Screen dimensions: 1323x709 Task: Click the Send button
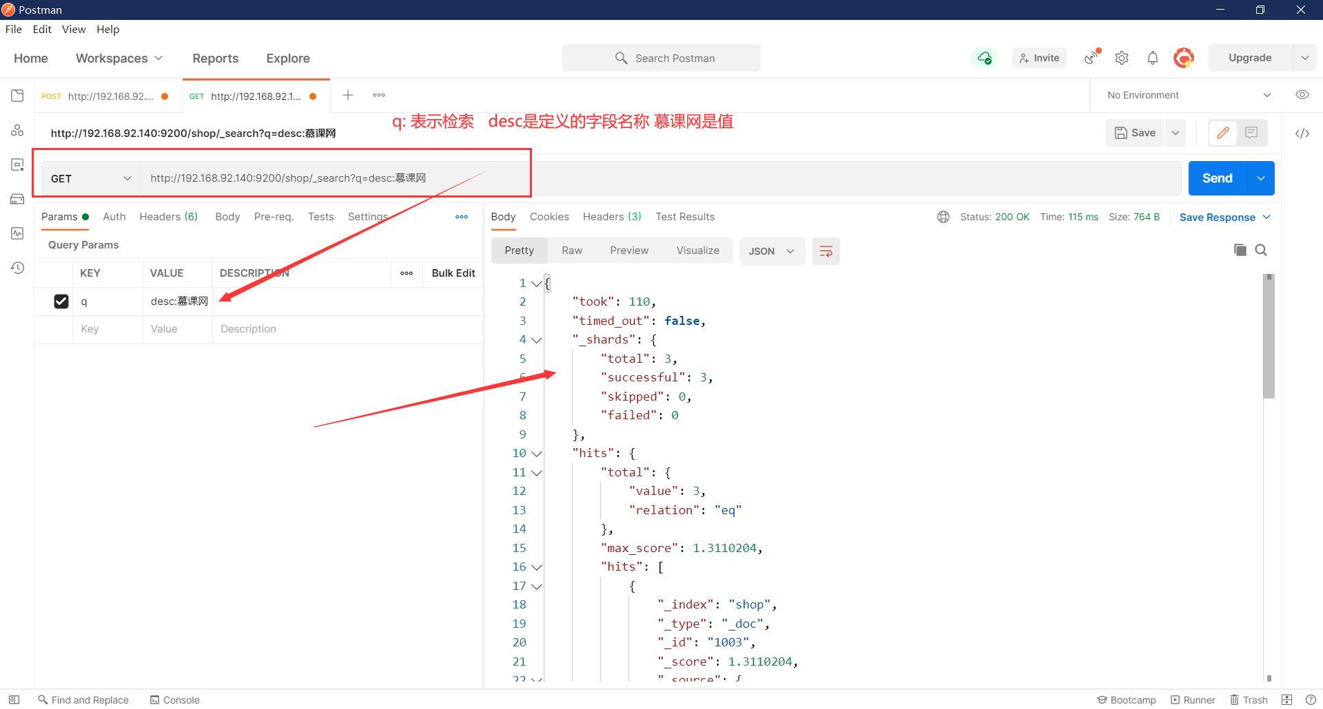tap(1218, 178)
